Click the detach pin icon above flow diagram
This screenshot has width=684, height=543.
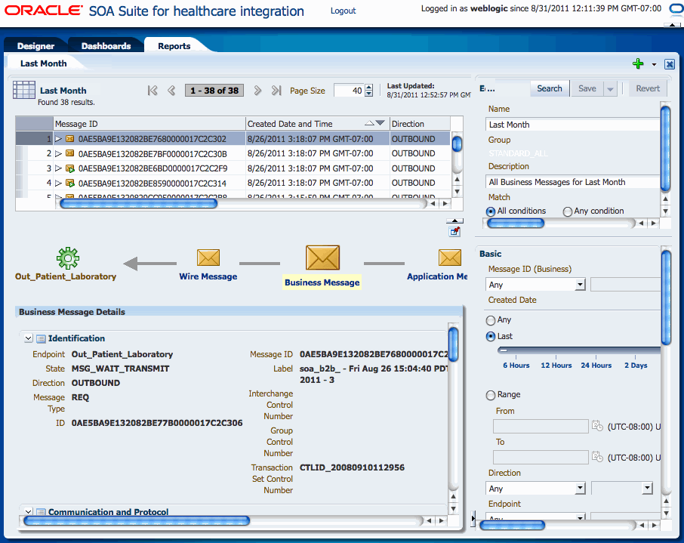click(x=454, y=232)
